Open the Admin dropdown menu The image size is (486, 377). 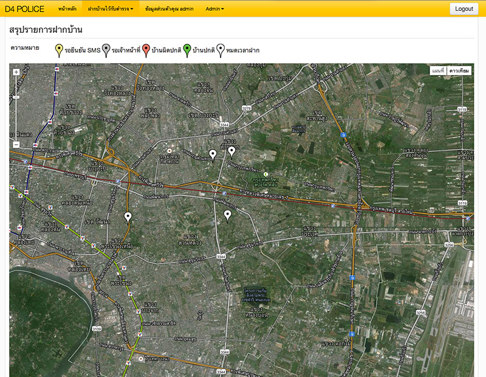click(x=214, y=9)
